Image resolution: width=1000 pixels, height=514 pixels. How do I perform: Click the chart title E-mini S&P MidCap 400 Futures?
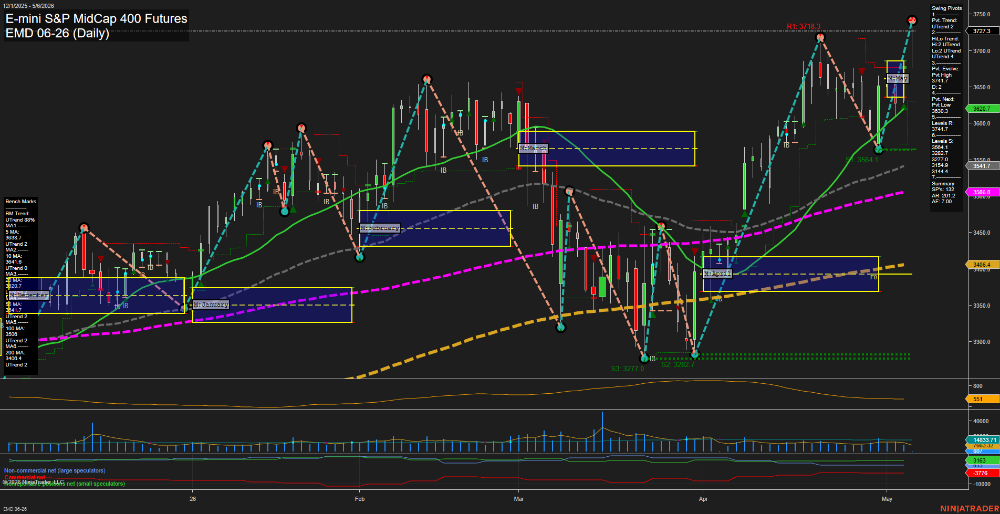point(96,18)
